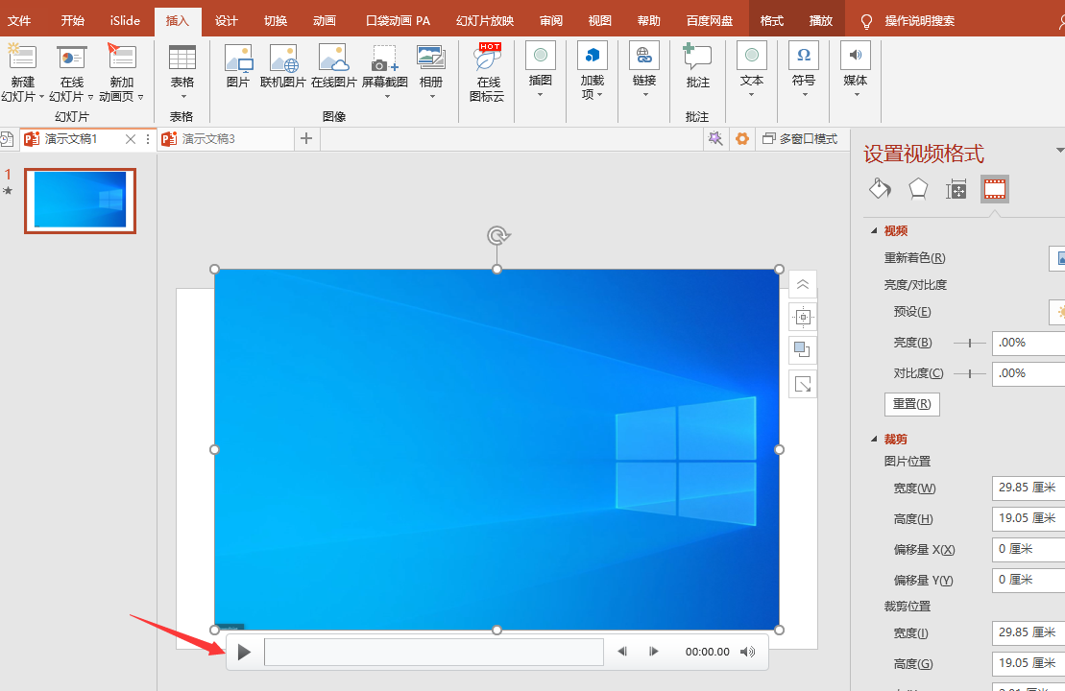Select slide 1 thumbnail in panel
The width and height of the screenshot is (1065, 691).
80,201
